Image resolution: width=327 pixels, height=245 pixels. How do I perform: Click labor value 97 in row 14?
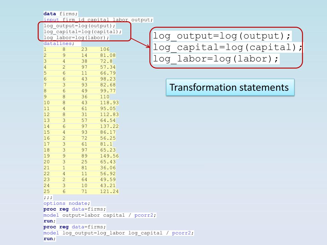click(x=84, y=126)
